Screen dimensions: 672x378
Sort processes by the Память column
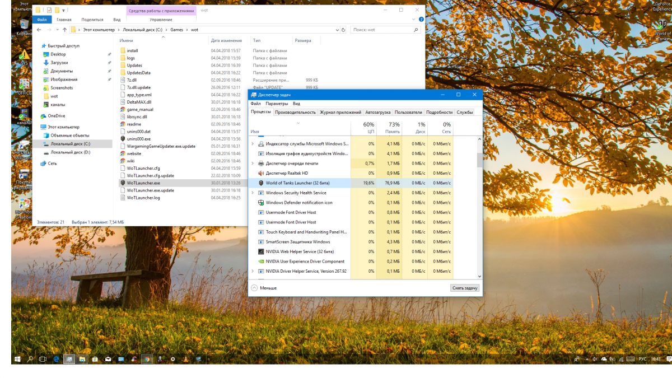click(394, 128)
